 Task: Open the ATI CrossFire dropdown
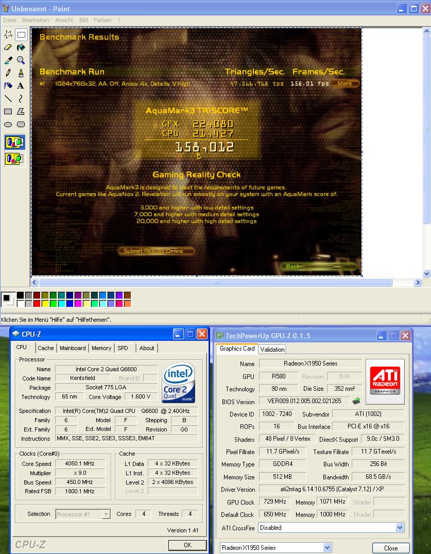[400, 528]
